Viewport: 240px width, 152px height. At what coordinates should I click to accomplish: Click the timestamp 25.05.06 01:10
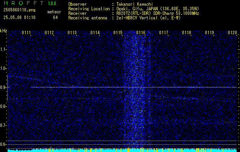coord(19,17)
